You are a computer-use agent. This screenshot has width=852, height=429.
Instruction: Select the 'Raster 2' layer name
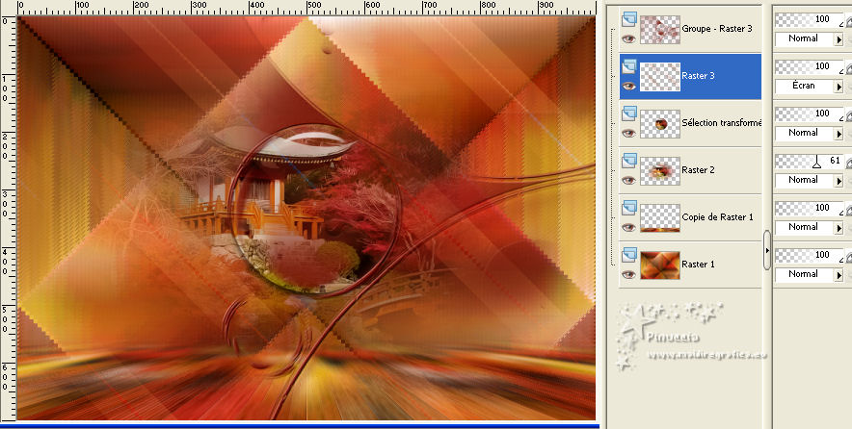point(698,170)
